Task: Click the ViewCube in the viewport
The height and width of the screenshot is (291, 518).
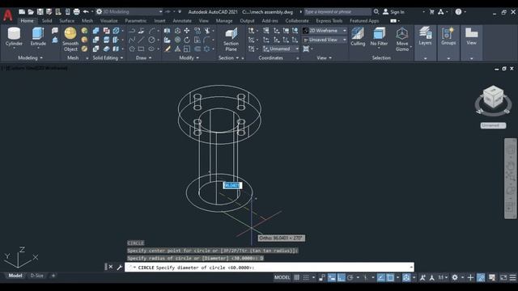Action: [493, 97]
